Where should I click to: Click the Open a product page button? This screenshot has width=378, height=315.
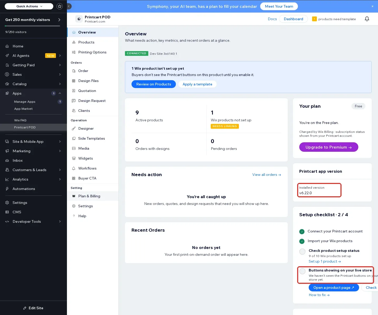(x=334, y=287)
